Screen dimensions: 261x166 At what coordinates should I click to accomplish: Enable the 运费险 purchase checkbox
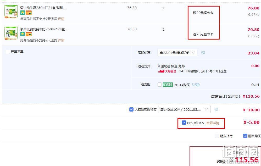[x=160, y=85]
